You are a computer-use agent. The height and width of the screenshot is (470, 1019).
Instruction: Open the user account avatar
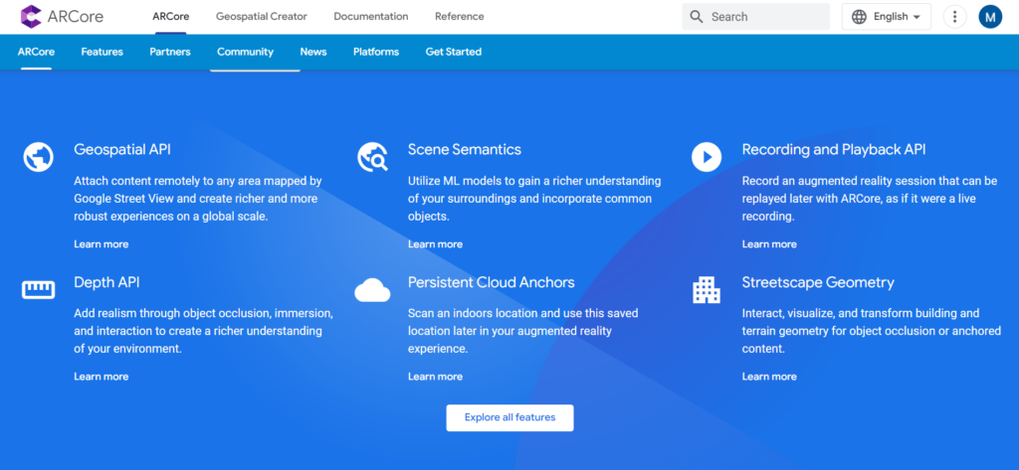990,17
